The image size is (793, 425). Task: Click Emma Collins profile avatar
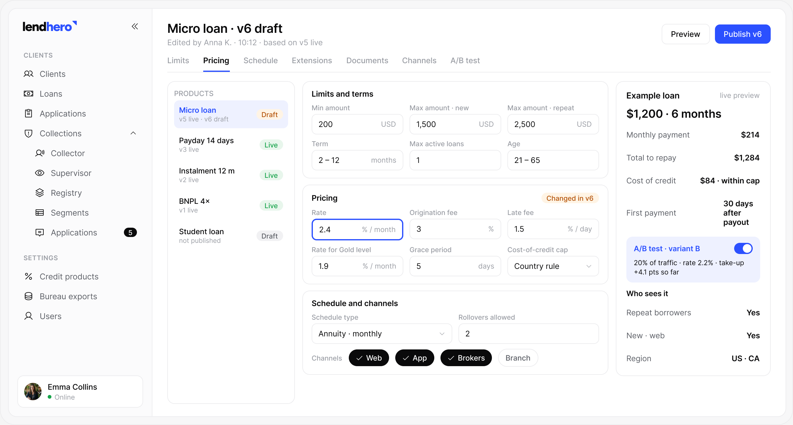pyautogui.click(x=33, y=392)
